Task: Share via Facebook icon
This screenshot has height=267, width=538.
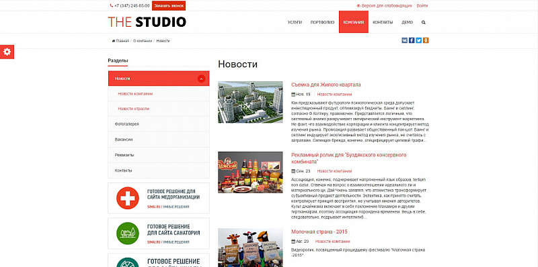Action: [x=412, y=40]
